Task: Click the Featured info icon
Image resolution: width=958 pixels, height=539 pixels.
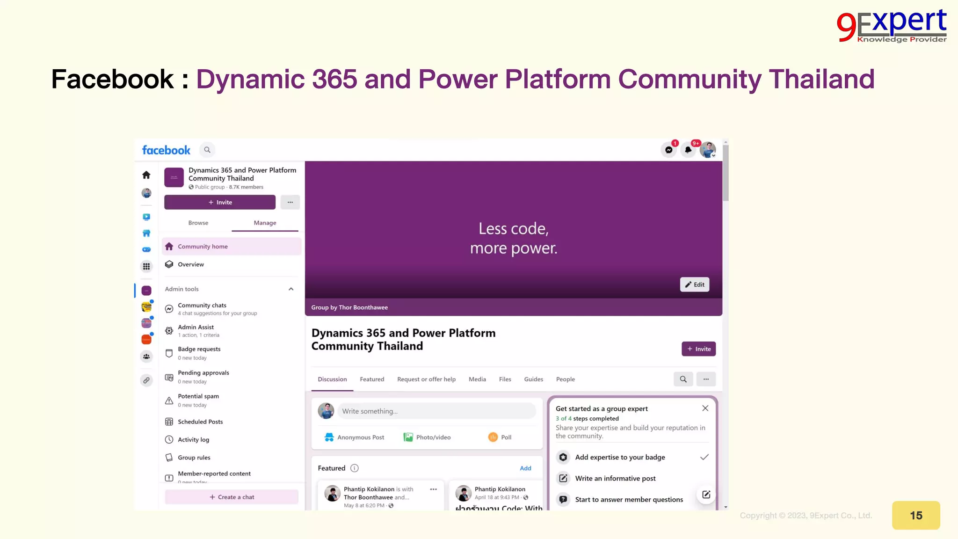Action: [x=355, y=468]
